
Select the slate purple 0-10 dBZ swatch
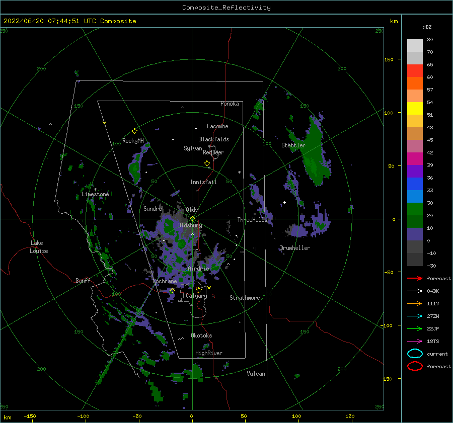415,234
